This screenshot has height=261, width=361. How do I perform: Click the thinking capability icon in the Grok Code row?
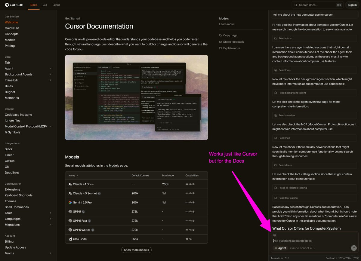pos(190,239)
